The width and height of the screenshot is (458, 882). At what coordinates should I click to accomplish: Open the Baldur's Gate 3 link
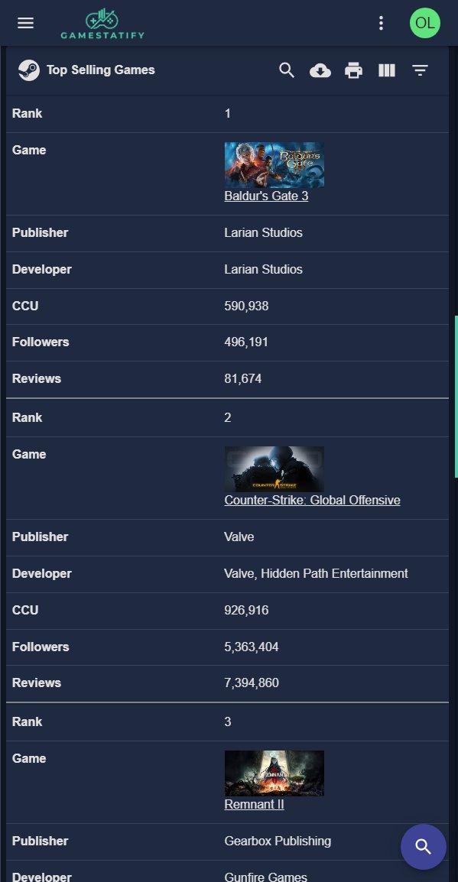(266, 196)
